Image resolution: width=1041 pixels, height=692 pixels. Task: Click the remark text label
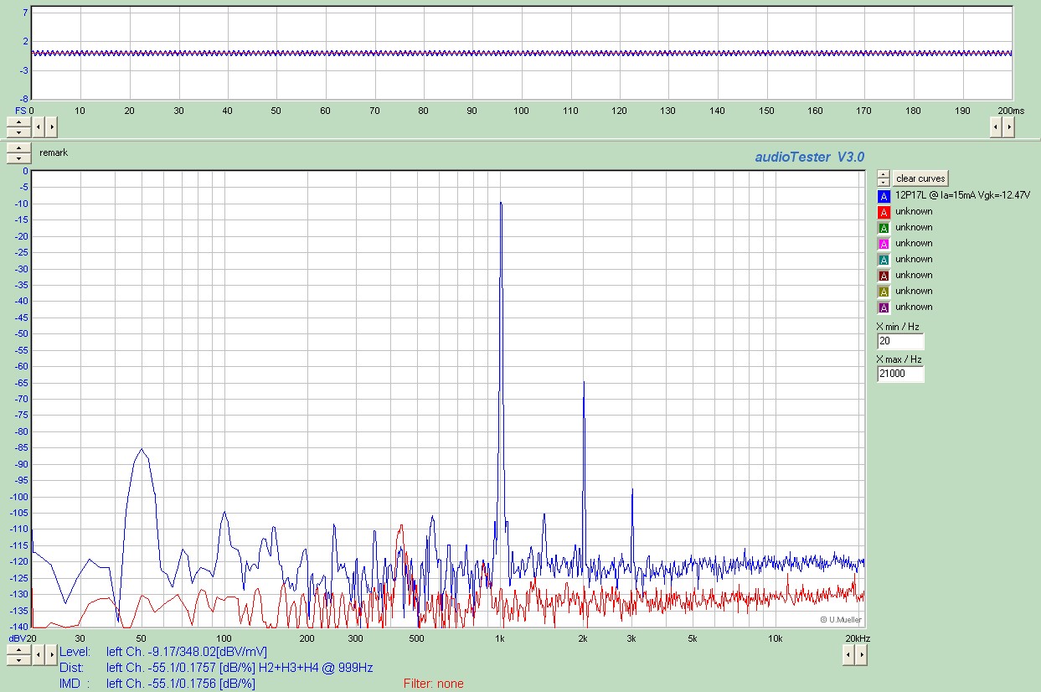coord(54,152)
